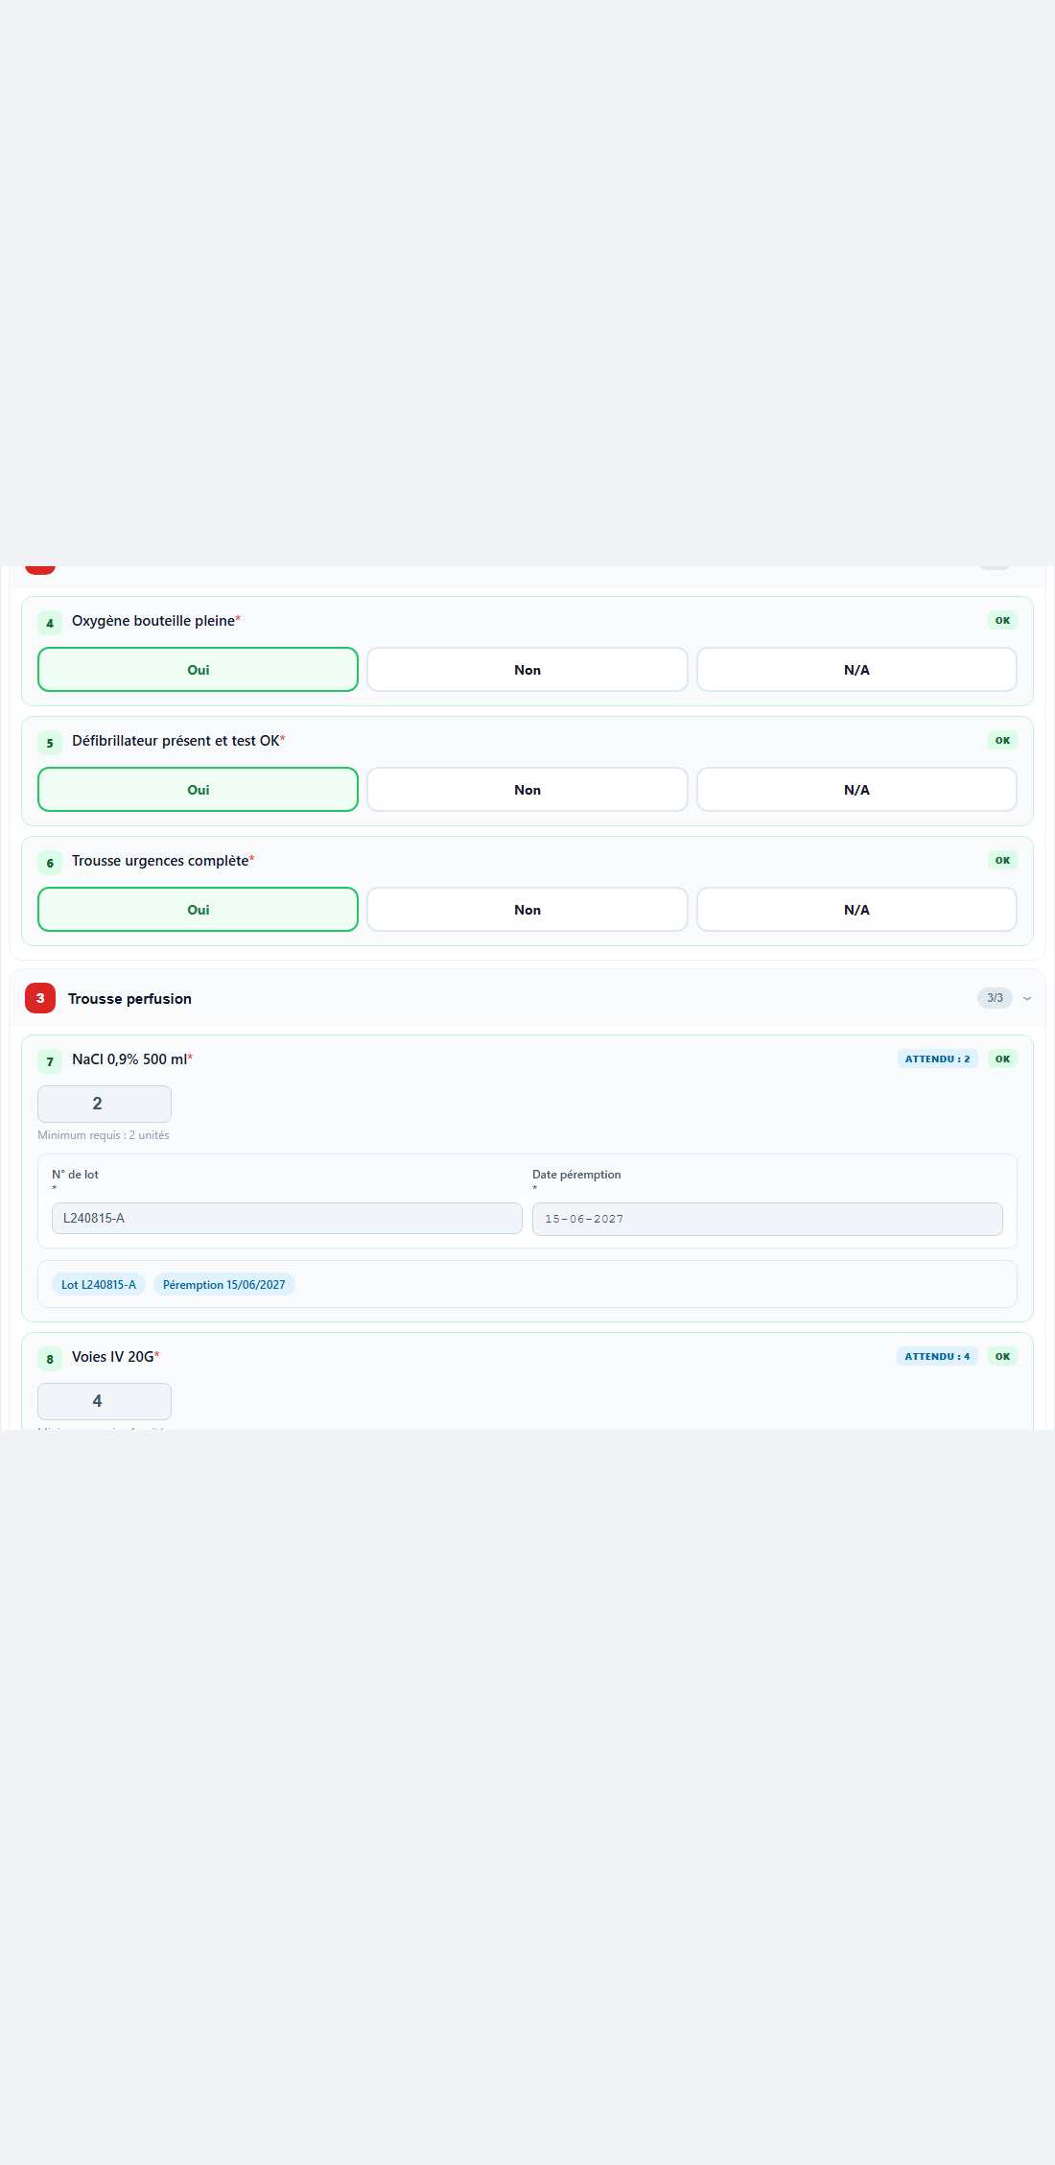Click the Oxygène bouteille pleine label
Image resolution: width=1055 pixels, height=2165 pixels.
(x=153, y=621)
